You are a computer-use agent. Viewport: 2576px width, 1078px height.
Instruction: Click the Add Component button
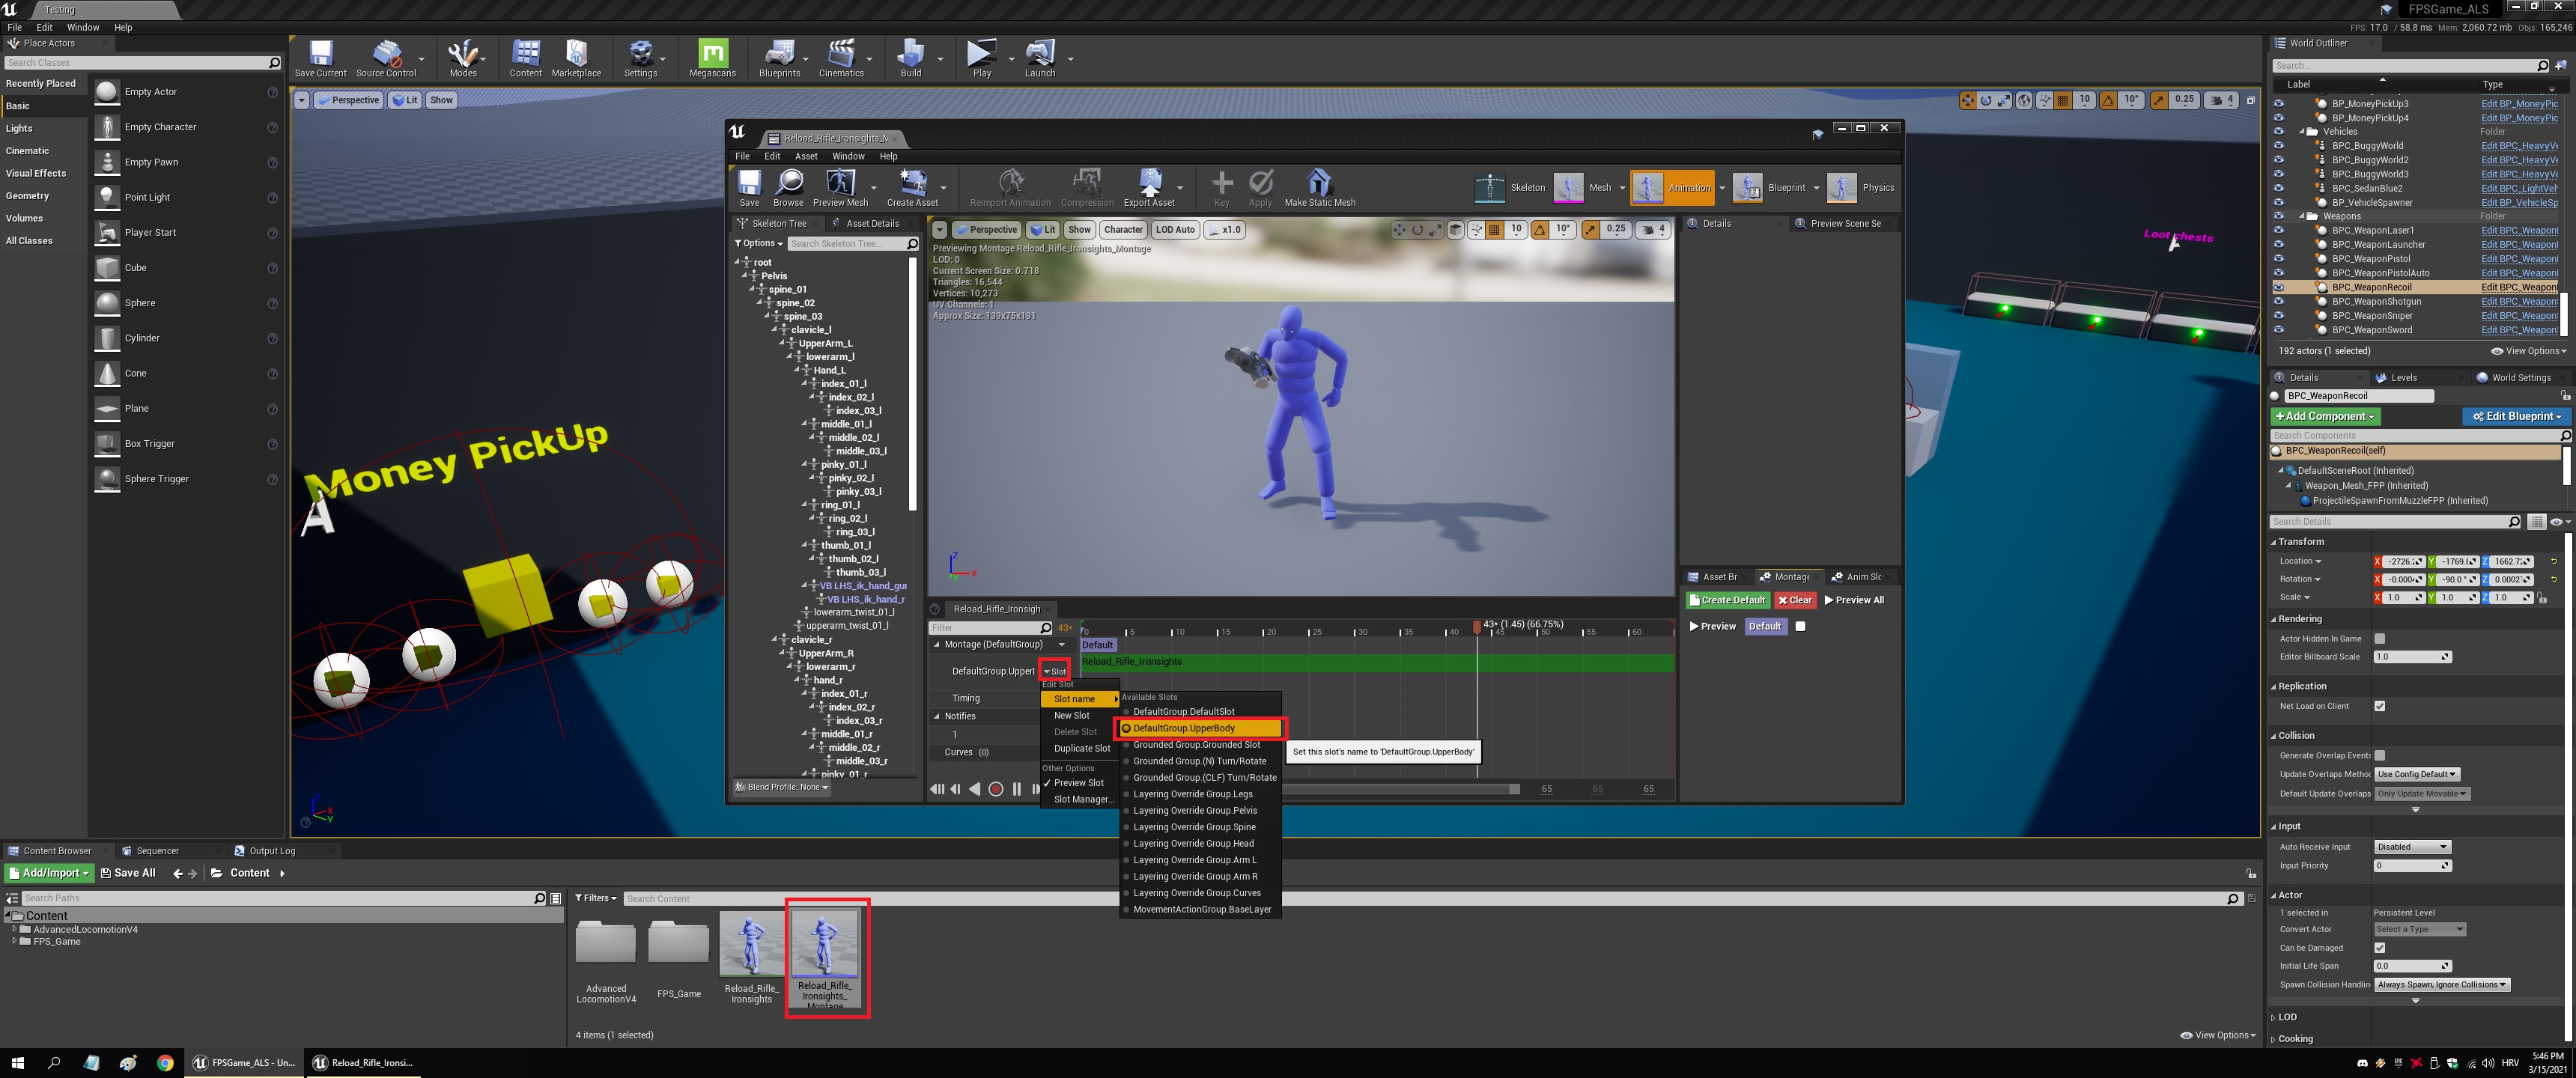(2325, 416)
